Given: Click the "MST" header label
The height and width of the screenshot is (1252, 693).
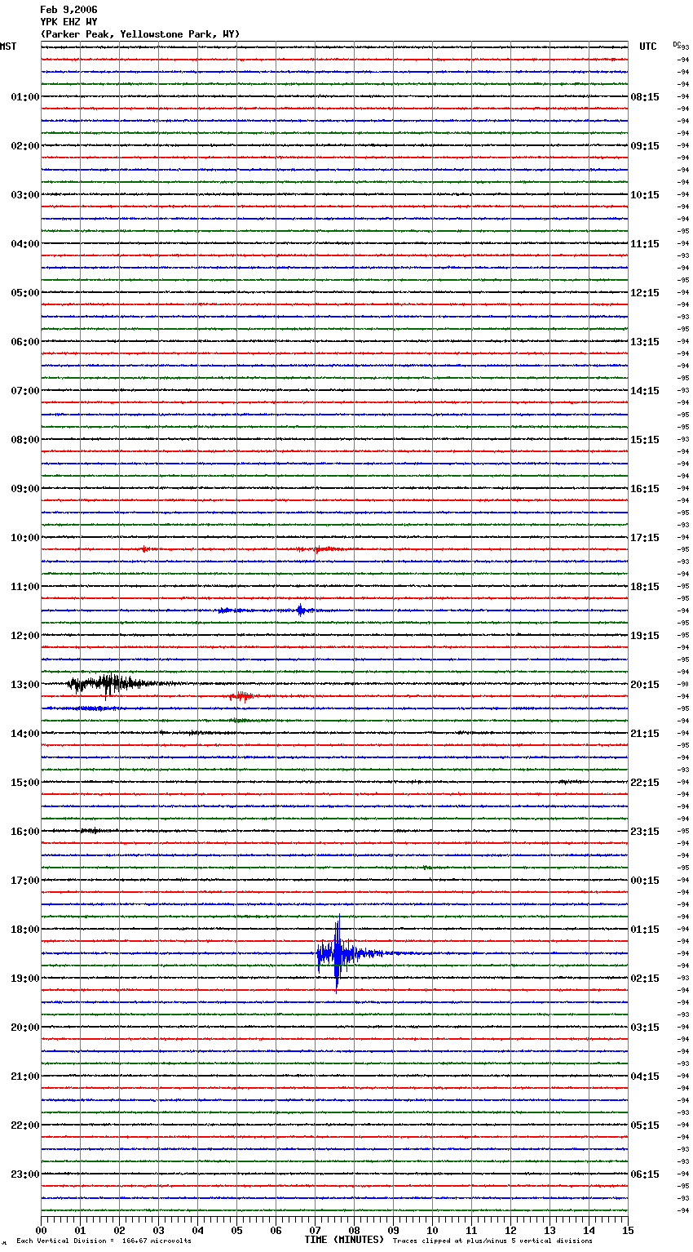Looking at the screenshot, I should click(8, 47).
